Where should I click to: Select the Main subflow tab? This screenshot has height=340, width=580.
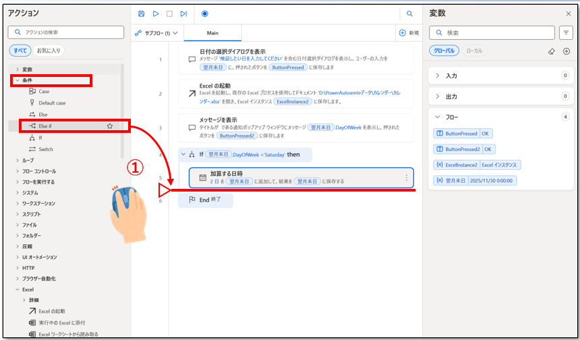point(212,32)
